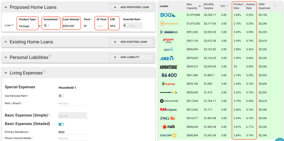This screenshot has width=284, height=141.
Task: Click the Primary Residence $500 field
Action: (73, 132)
